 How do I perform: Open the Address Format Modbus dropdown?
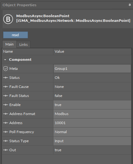coord(92,114)
